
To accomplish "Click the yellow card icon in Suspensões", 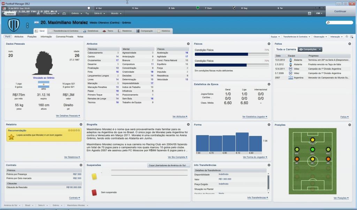I will pos(94,176).
